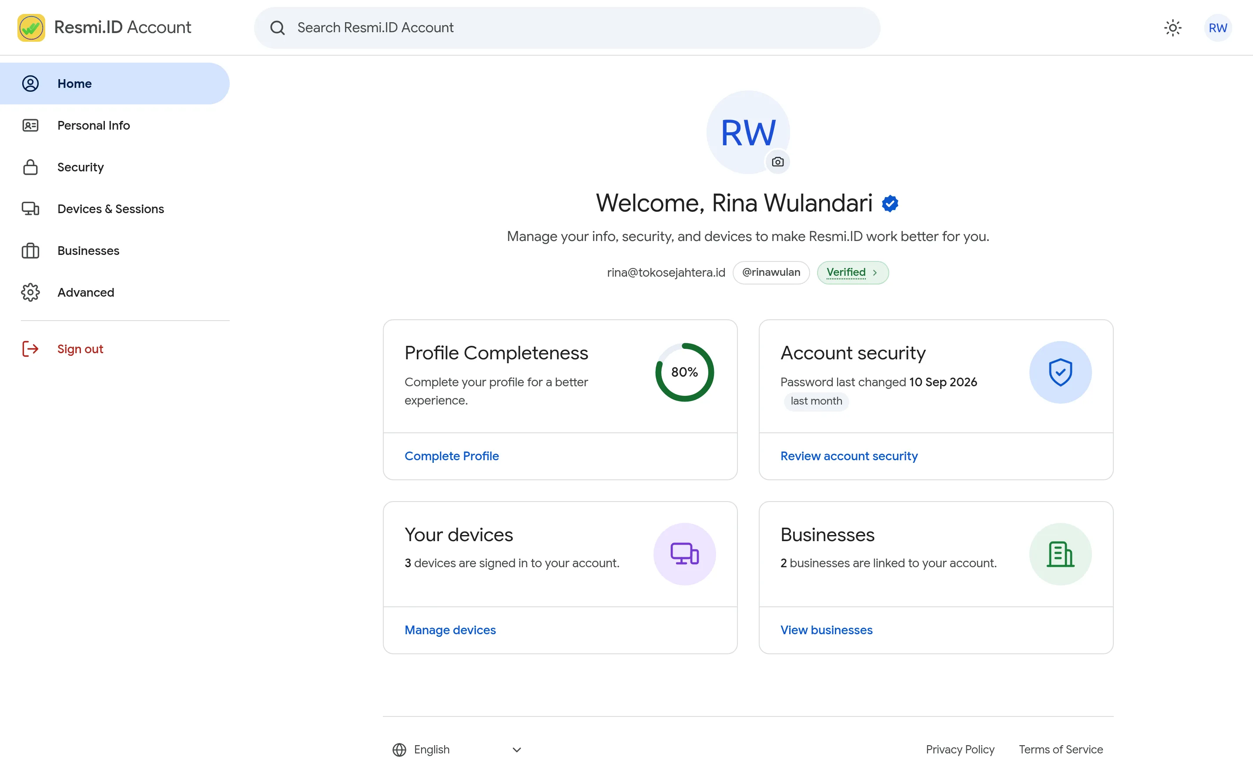Click the Resmi.ID logo icon
This screenshot has height=783, width=1253.
[x=31, y=27]
